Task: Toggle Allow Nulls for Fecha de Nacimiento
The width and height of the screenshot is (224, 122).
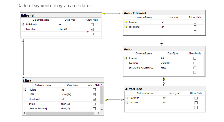Action: coord(195,68)
